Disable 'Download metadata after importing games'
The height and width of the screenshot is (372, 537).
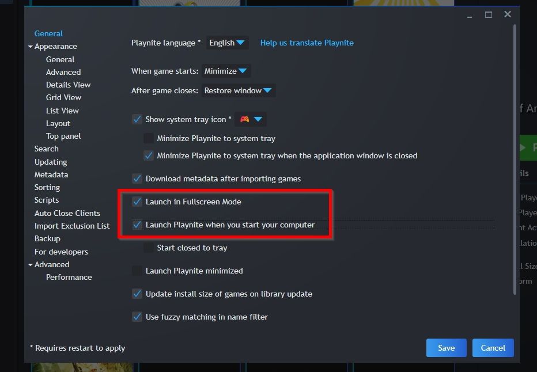[x=137, y=179]
